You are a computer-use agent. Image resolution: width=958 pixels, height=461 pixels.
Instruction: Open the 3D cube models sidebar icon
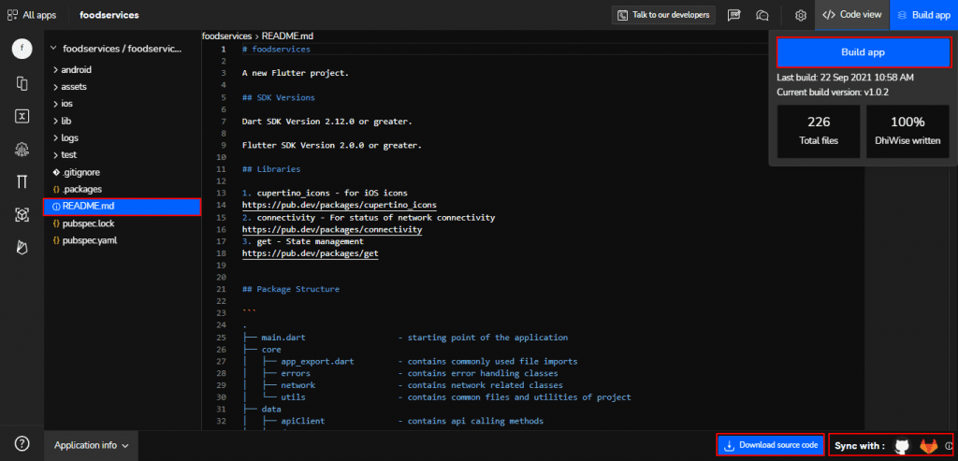(x=22, y=214)
